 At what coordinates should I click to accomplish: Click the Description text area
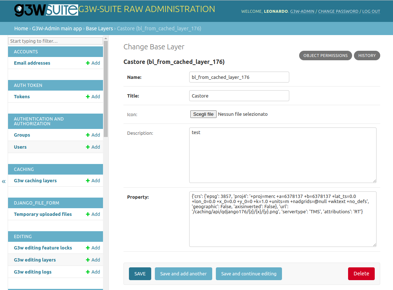click(x=283, y=155)
